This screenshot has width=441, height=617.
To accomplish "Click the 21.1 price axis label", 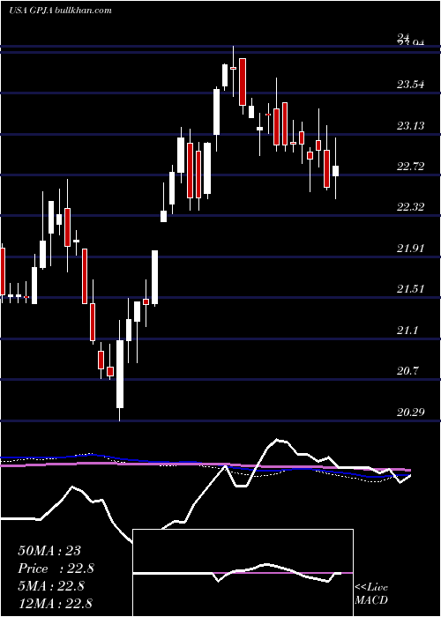I will click(x=407, y=331).
